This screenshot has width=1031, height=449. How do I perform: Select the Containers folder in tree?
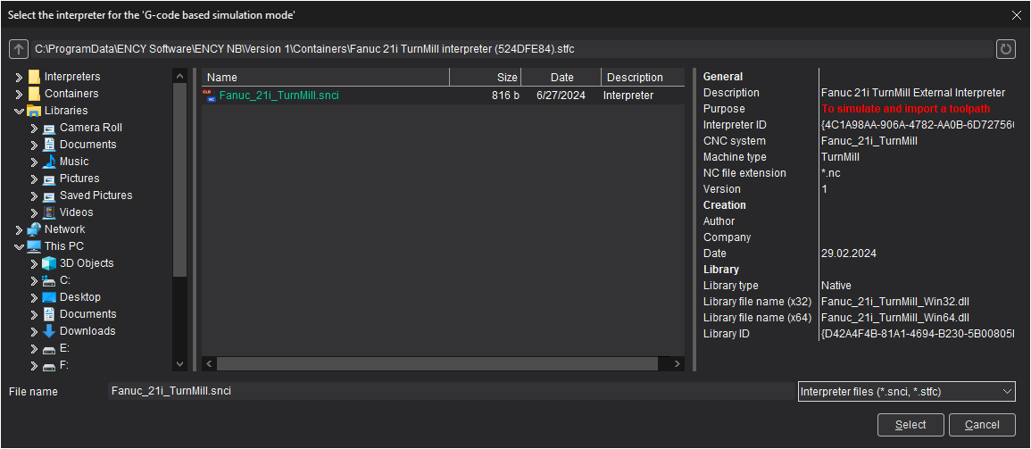[71, 94]
